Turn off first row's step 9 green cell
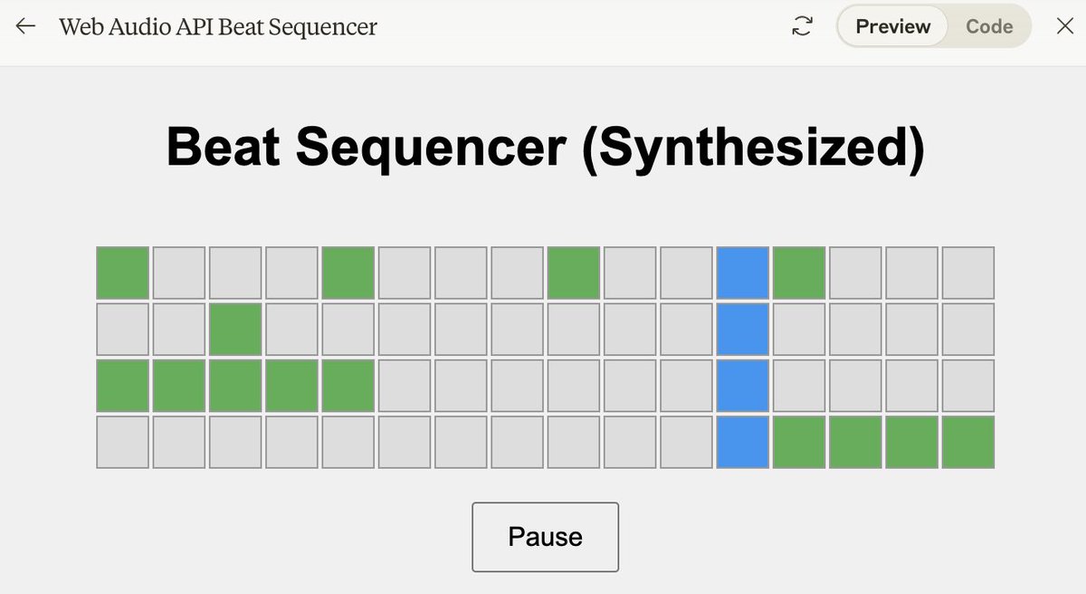This screenshot has width=1086, height=594. pyautogui.click(x=574, y=273)
